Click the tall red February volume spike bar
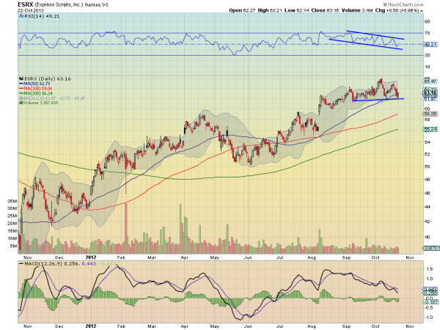The height and width of the screenshot is (330, 440). 126,228
